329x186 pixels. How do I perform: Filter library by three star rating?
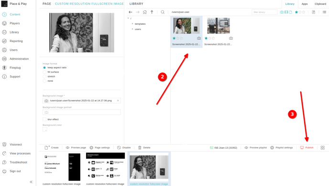pyautogui.click(x=303, y=12)
